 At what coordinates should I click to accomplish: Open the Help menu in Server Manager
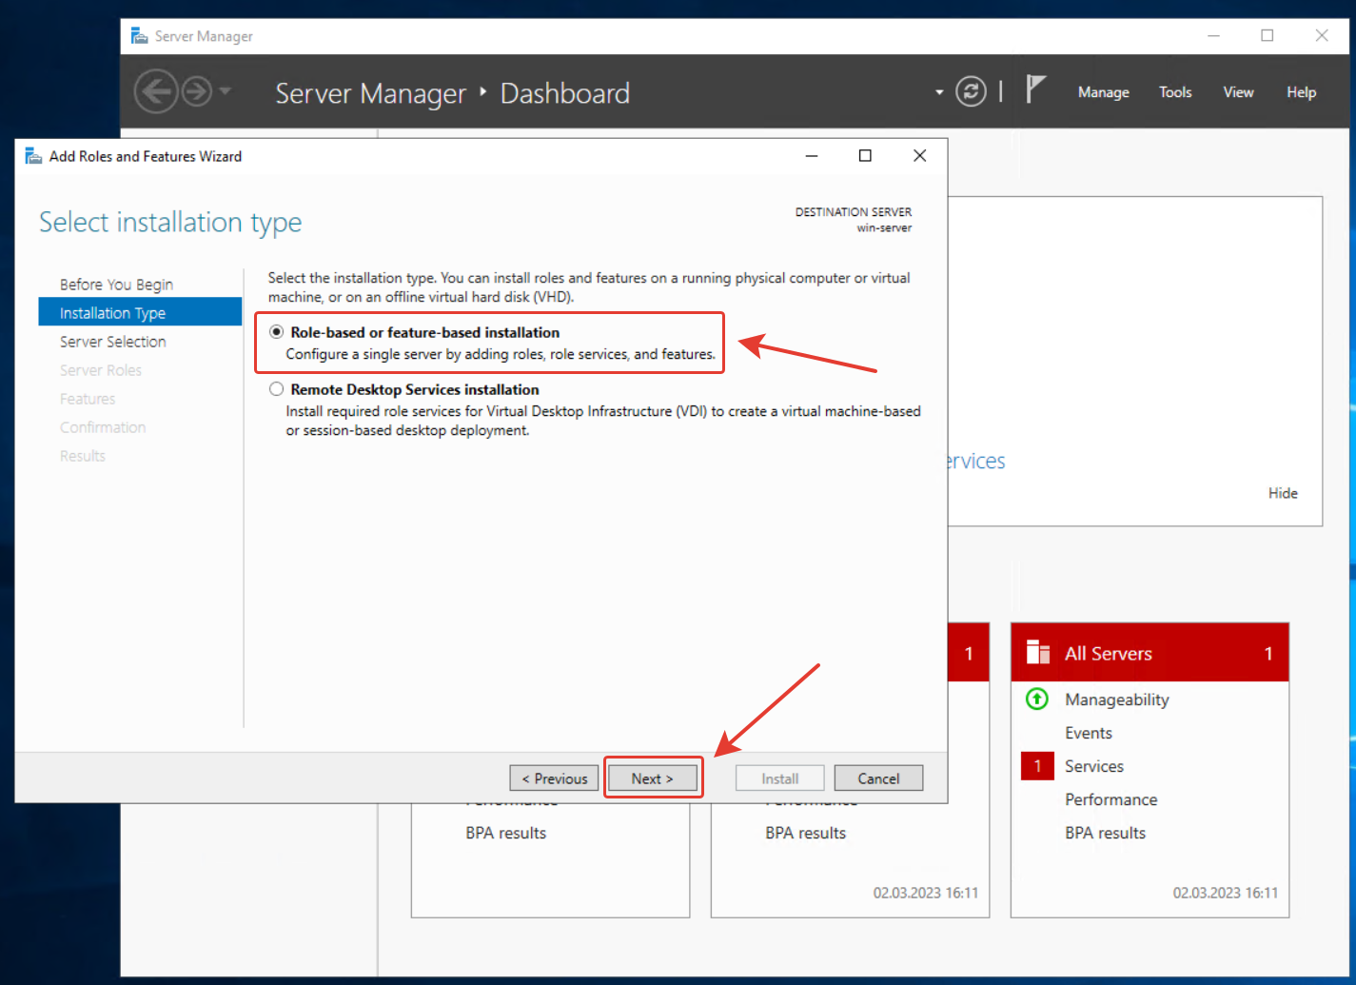tap(1301, 92)
